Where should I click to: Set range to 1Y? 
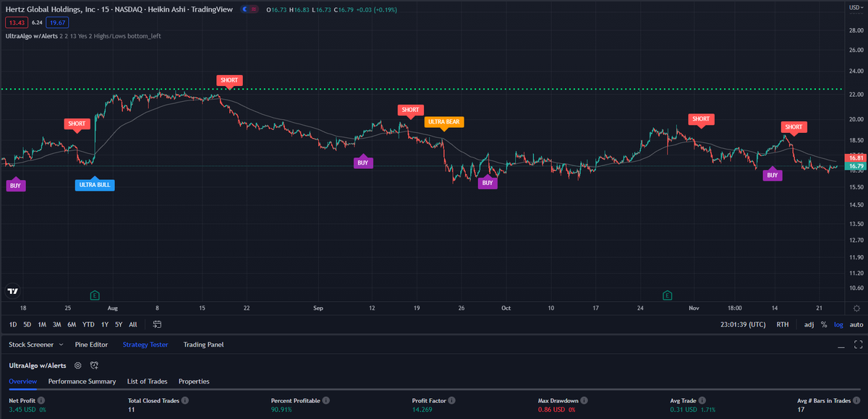coord(105,325)
